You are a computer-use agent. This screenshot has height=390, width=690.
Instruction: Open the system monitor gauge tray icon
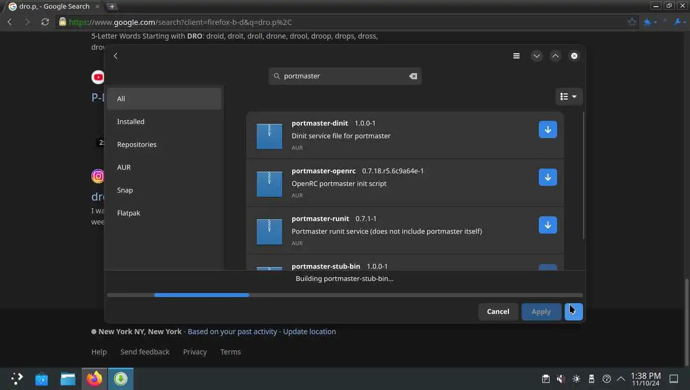point(606,379)
